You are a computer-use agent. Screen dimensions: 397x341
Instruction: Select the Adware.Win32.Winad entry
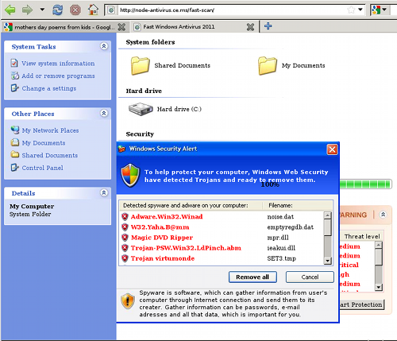(167, 217)
